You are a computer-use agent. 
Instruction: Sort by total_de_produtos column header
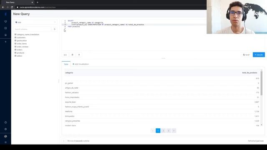pos(249,73)
